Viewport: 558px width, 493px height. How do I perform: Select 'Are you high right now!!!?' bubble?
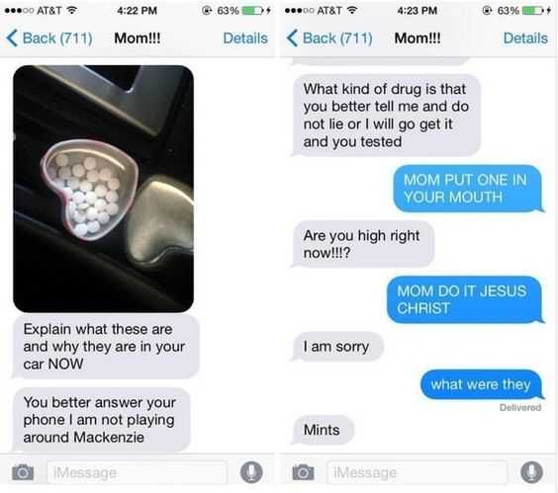point(363,244)
